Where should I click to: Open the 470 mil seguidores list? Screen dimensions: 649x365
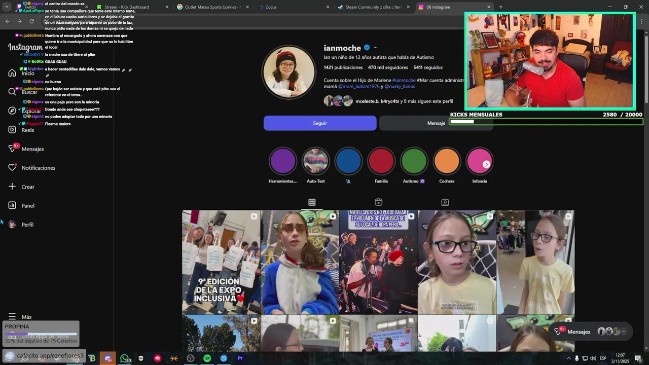[388, 67]
